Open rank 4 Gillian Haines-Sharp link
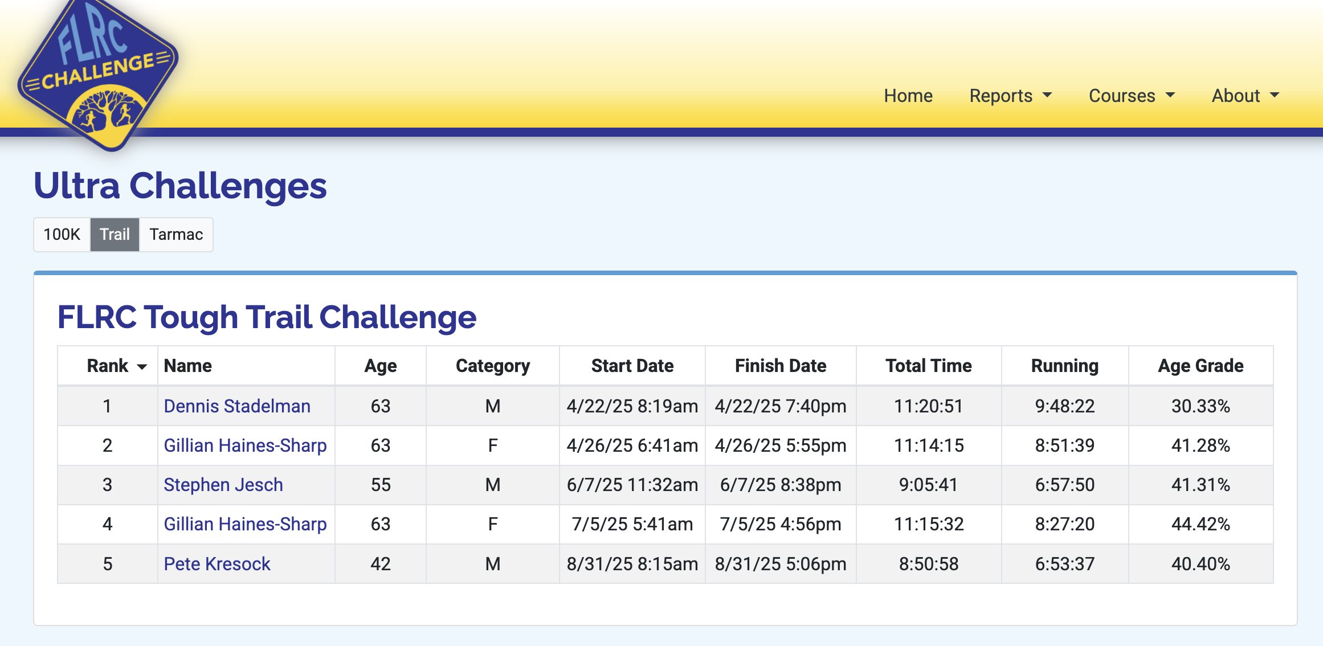The height and width of the screenshot is (646, 1323). pyautogui.click(x=245, y=524)
